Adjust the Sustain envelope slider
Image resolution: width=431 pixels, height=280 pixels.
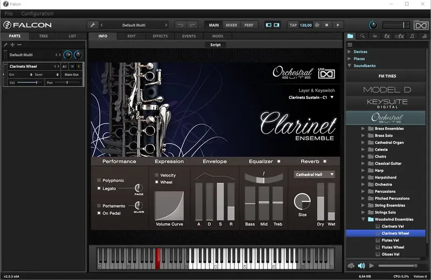pyautogui.click(x=220, y=202)
